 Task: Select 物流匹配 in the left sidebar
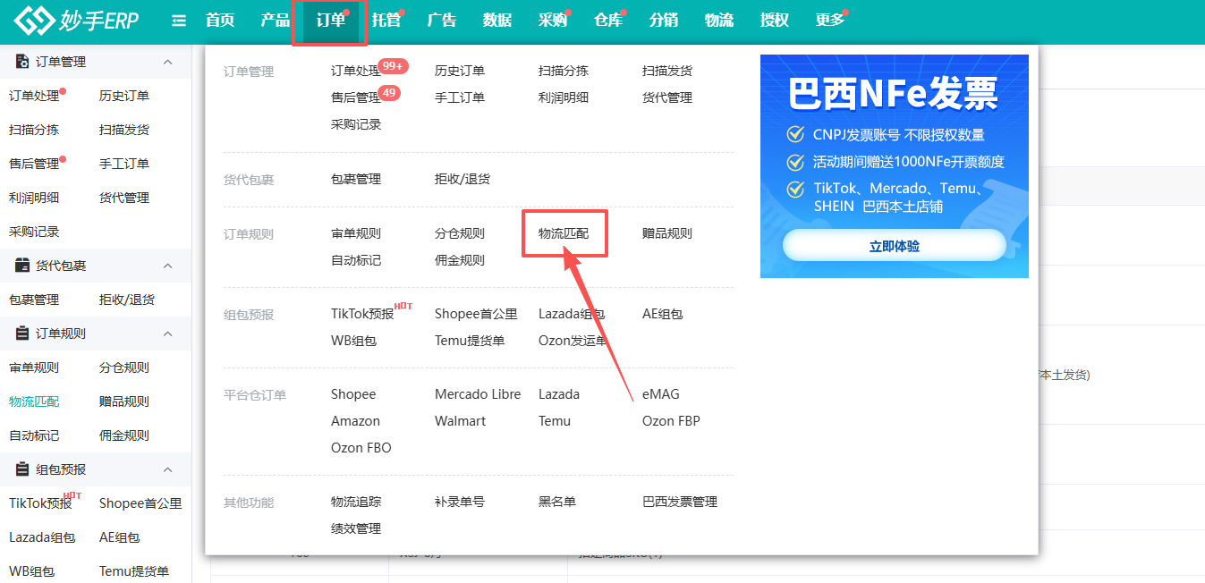click(x=34, y=401)
